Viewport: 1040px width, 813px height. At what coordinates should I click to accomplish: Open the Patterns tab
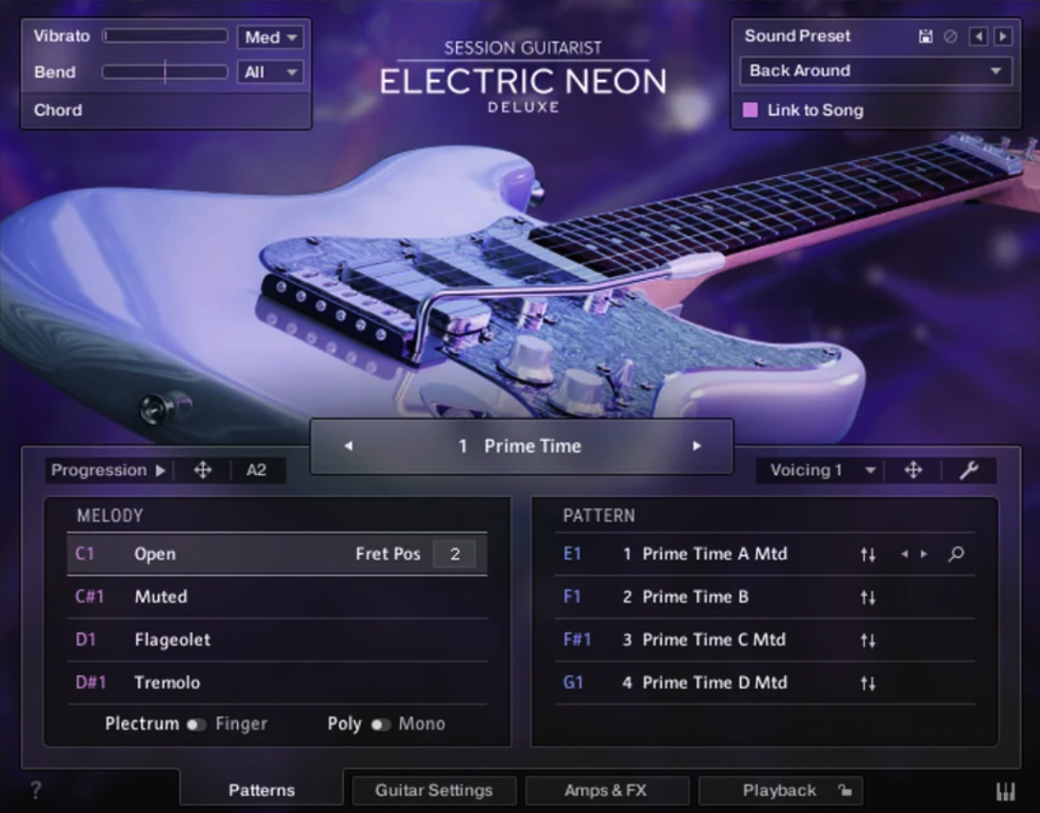click(x=261, y=790)
